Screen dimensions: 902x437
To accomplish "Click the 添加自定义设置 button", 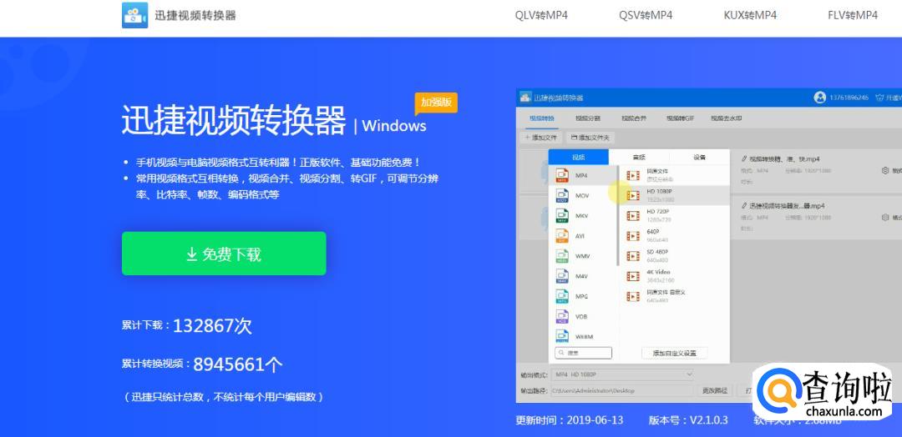I will pyautogui.click(x=674, y=353).
